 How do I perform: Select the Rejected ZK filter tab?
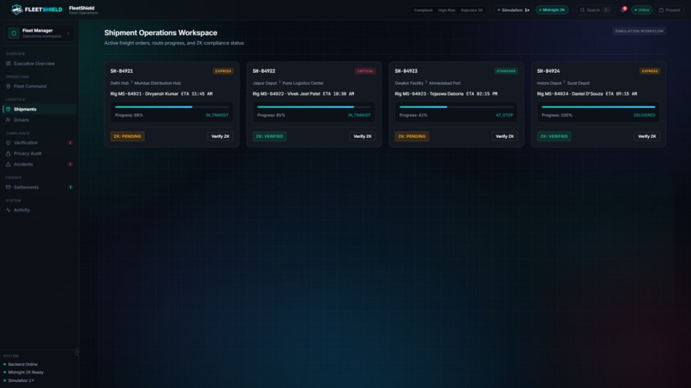point(472,10)
